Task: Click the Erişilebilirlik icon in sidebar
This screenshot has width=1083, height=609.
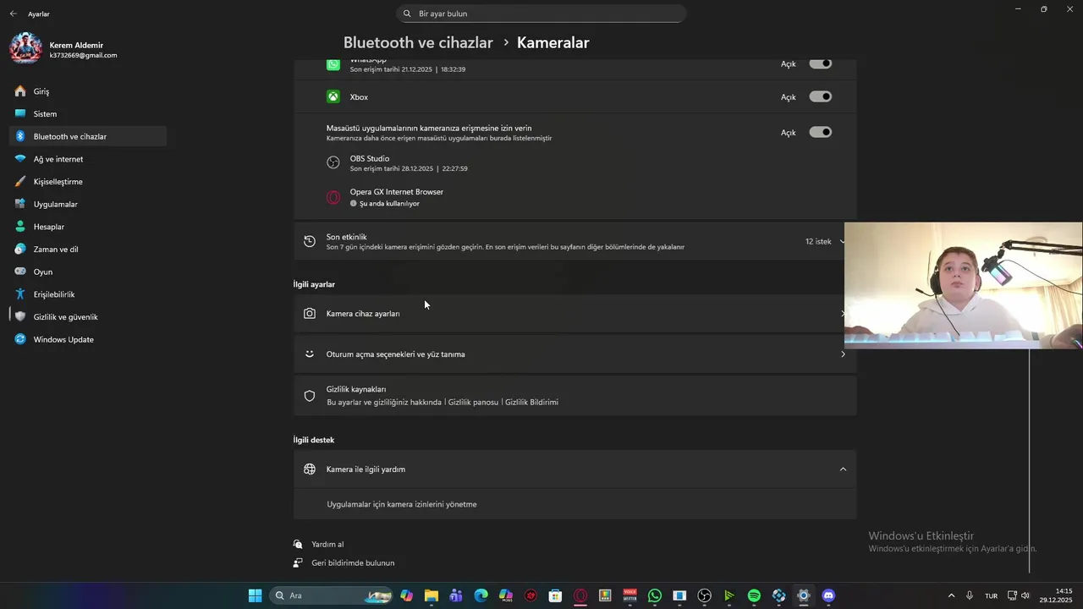Action: pyautogui.click(x=20, y=294)
